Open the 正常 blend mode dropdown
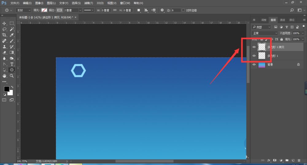This screenshot has height=165, width=307. coord(265,33)
